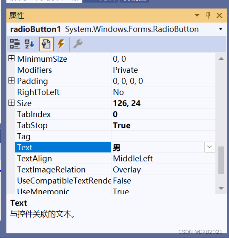Select the TabStop property
Image resolution: width=229 pixels, height=238 pixels.
coord(63,125)
